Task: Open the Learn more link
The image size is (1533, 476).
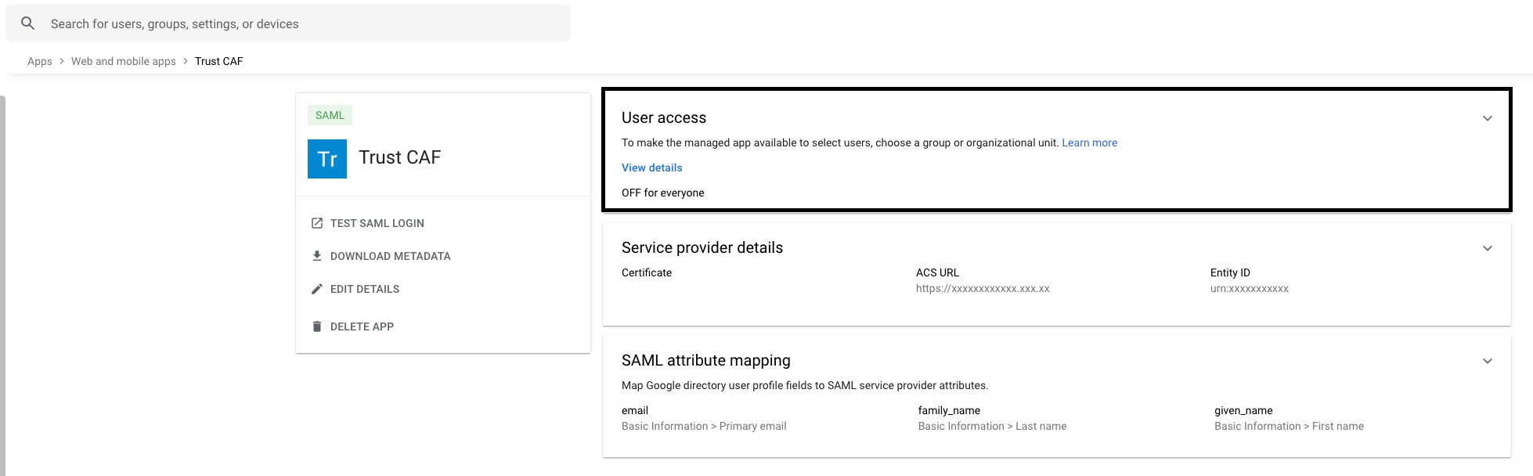Action: pyautogui.click(x=1090, y=142)
